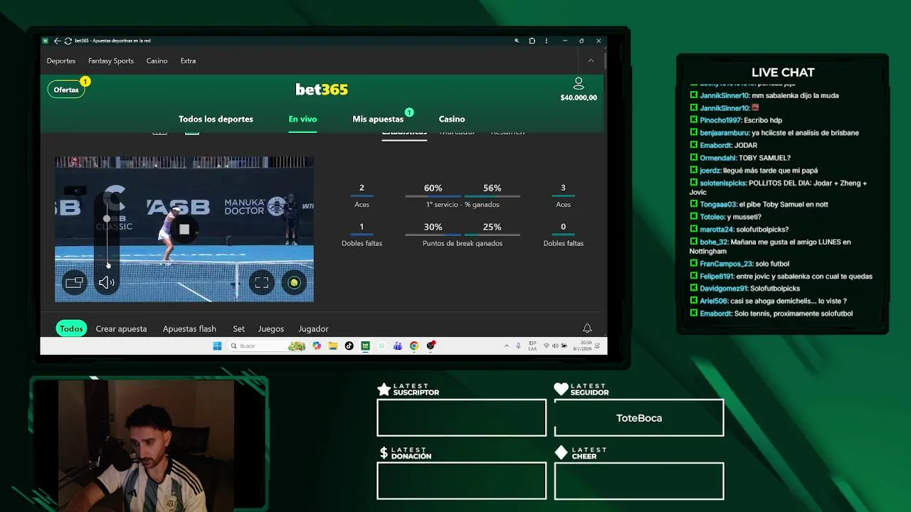Select the Crear apuesta filter
Screen dimensions: 911x512
click(x=121, y=329)
